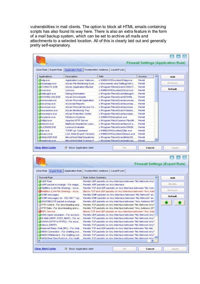Toggle Show Application Alert in Expert Rule window
The image size is (200, 284).
pyautogui.click(x=66, y=249)
